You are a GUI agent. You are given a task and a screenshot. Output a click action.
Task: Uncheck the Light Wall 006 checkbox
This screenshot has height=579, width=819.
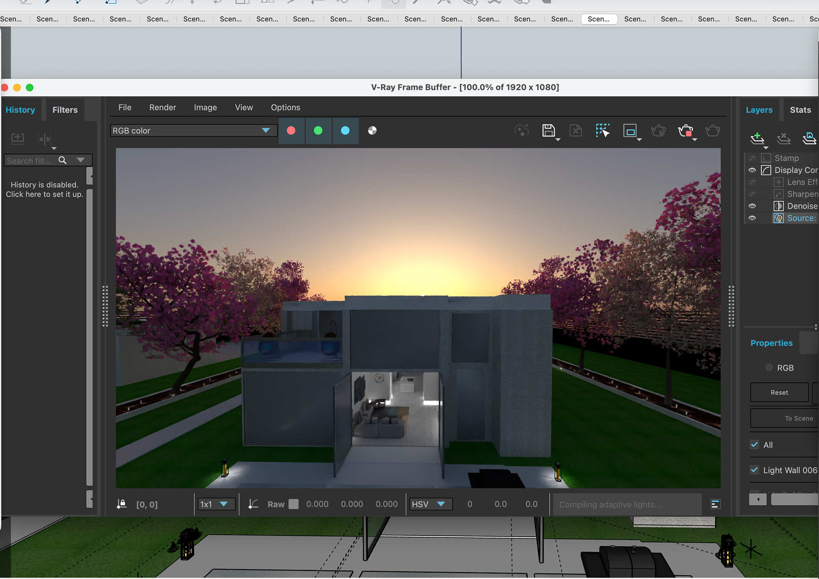pyautogui.click(x=755, y=470)
